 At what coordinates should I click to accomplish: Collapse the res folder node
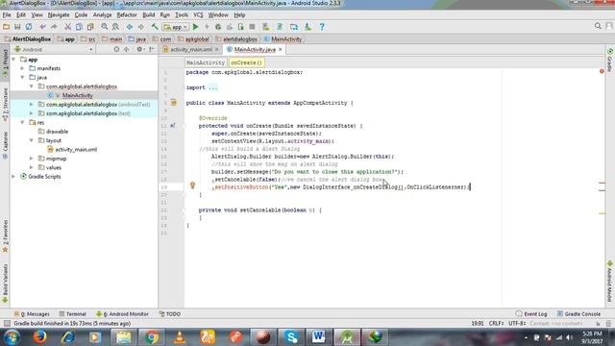pos(23,122)
